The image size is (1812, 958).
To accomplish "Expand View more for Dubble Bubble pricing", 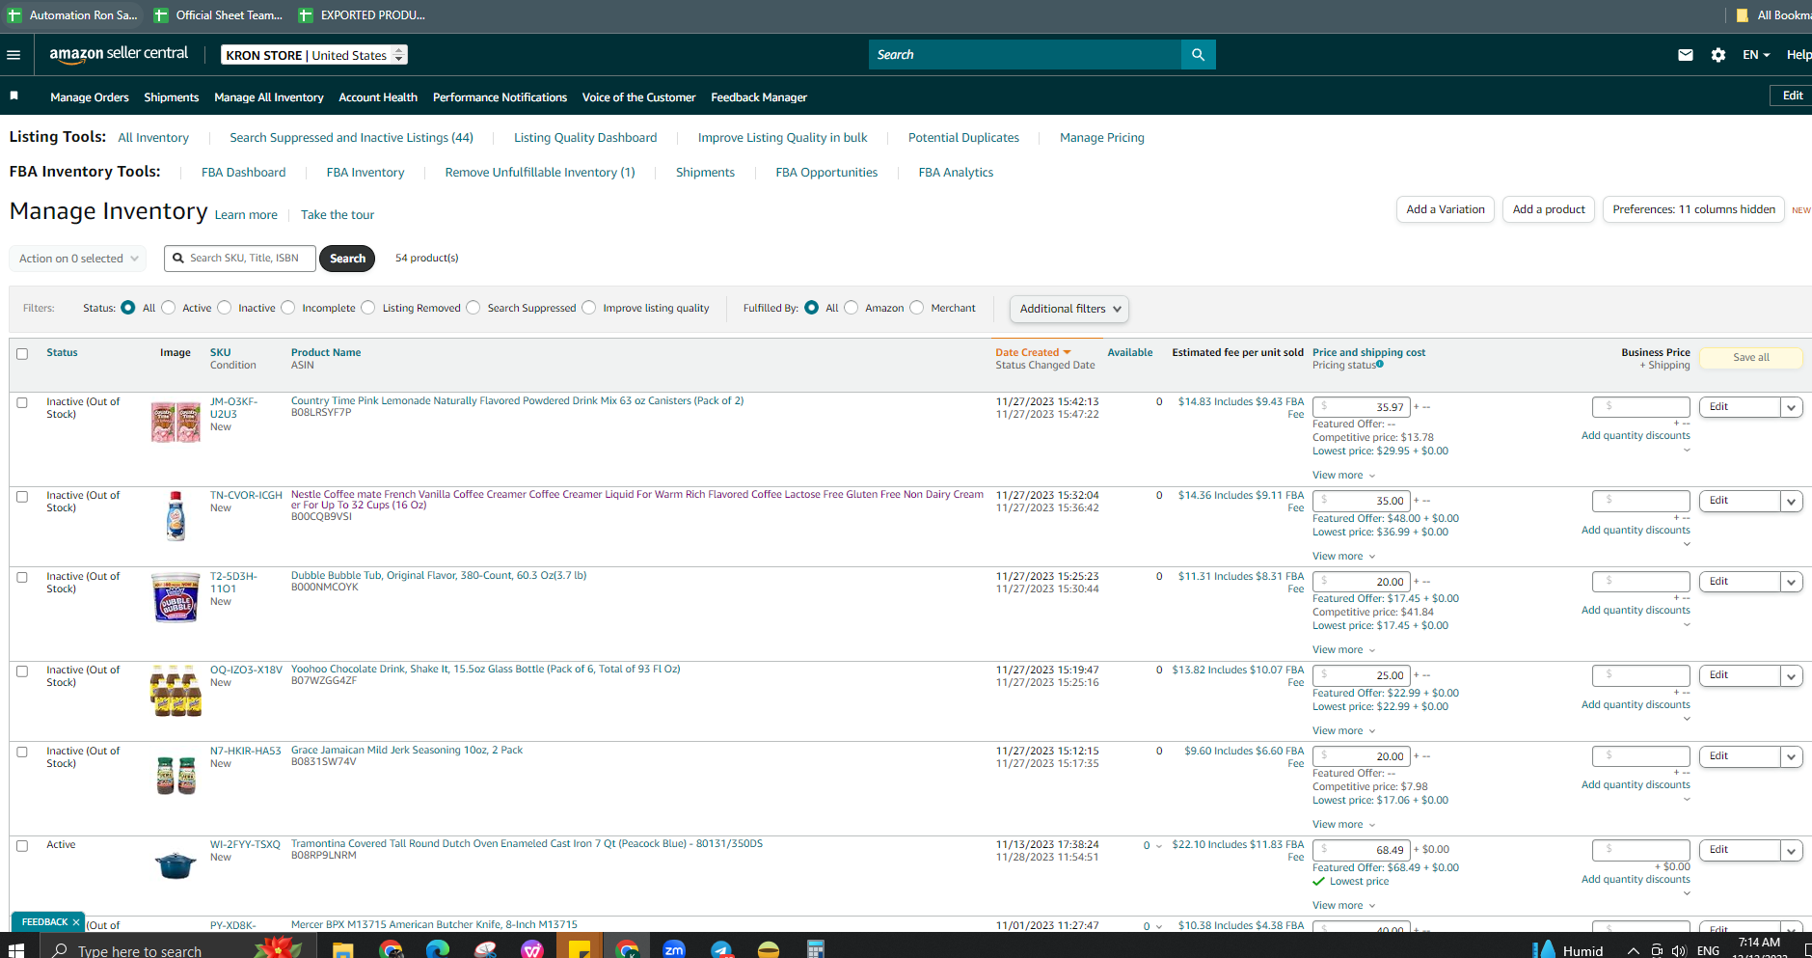I will 1343,650.
